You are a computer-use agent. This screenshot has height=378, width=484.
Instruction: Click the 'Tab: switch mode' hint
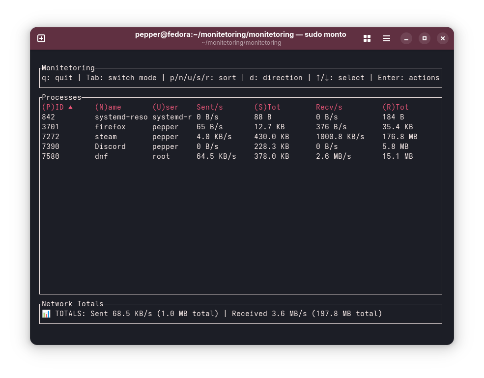(x=121, y=78)
